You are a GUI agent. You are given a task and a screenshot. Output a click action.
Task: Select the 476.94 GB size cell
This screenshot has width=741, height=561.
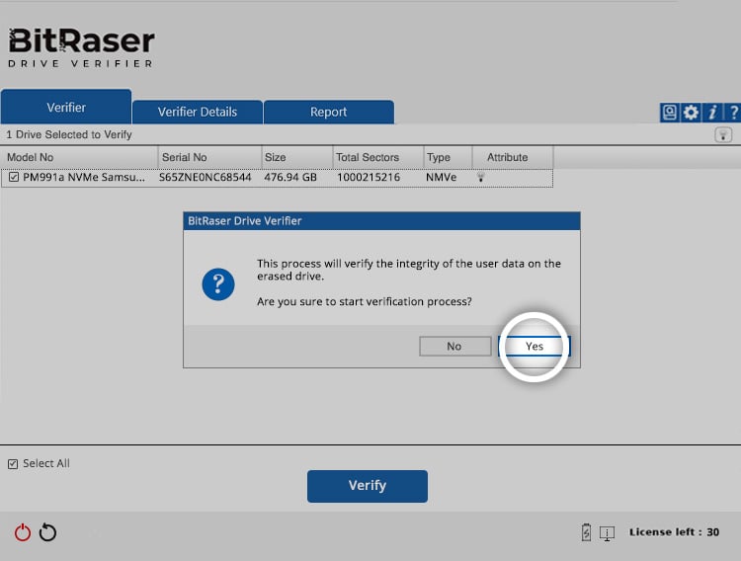pos(290,177)
